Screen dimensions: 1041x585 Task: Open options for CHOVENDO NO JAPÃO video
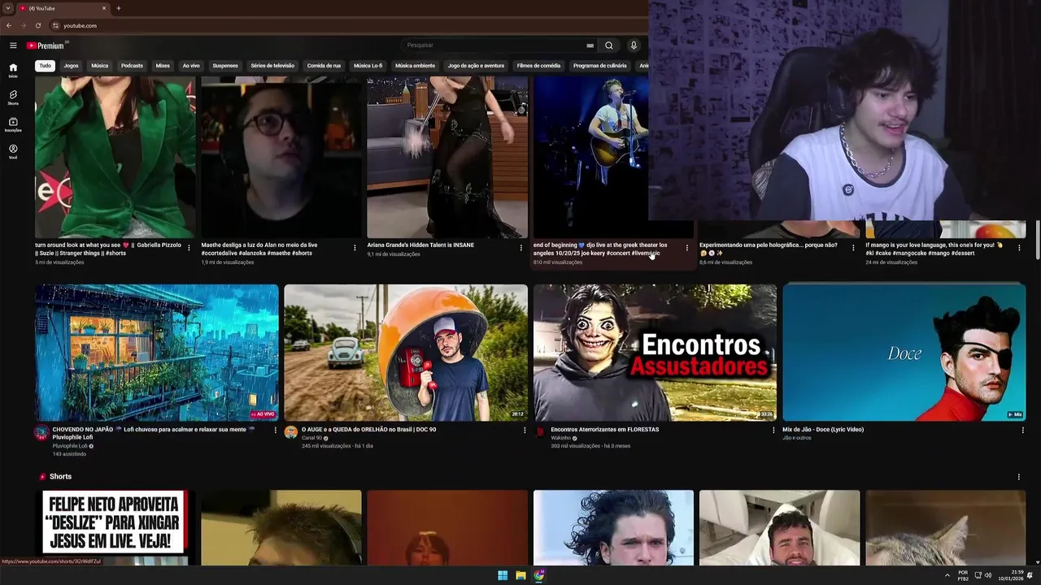[x=275, y=431]
